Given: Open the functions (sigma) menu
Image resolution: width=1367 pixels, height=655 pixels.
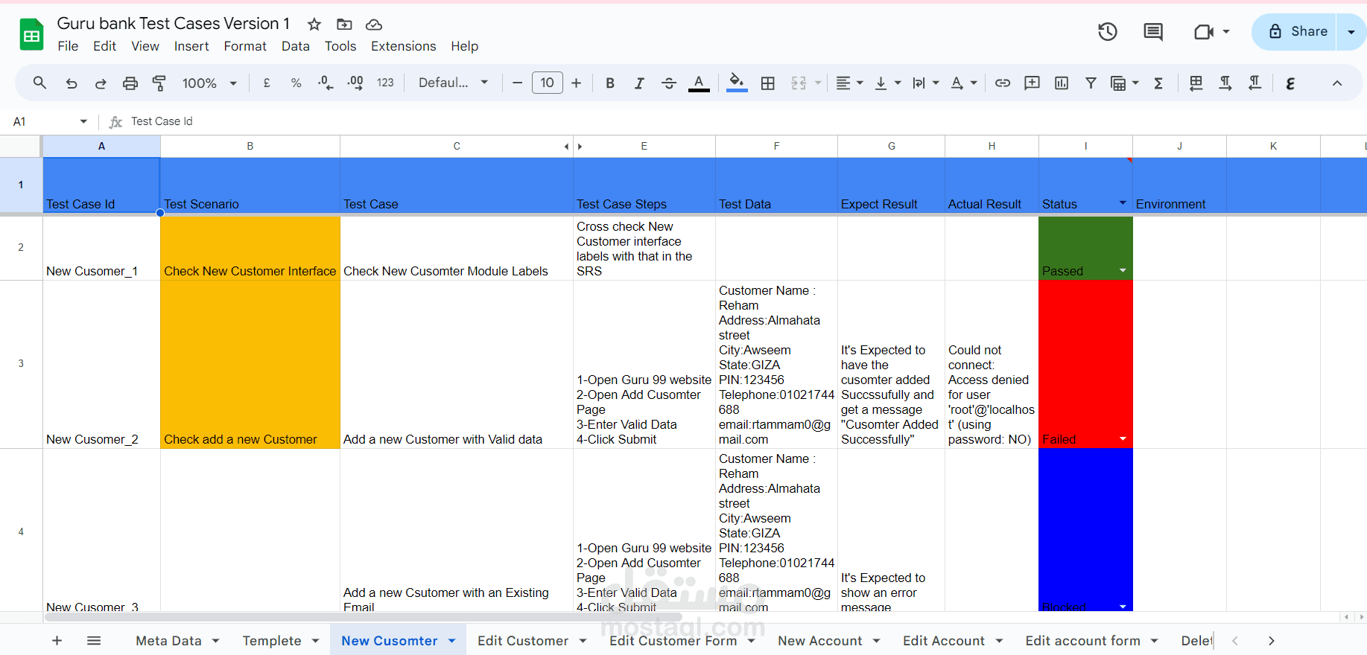Looking at the screenshot, I should 1158,83.
